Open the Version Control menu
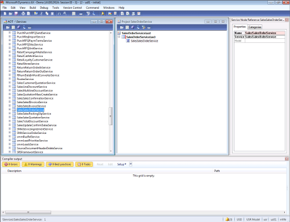Screen dimensions: 290x222 point(72,8)
